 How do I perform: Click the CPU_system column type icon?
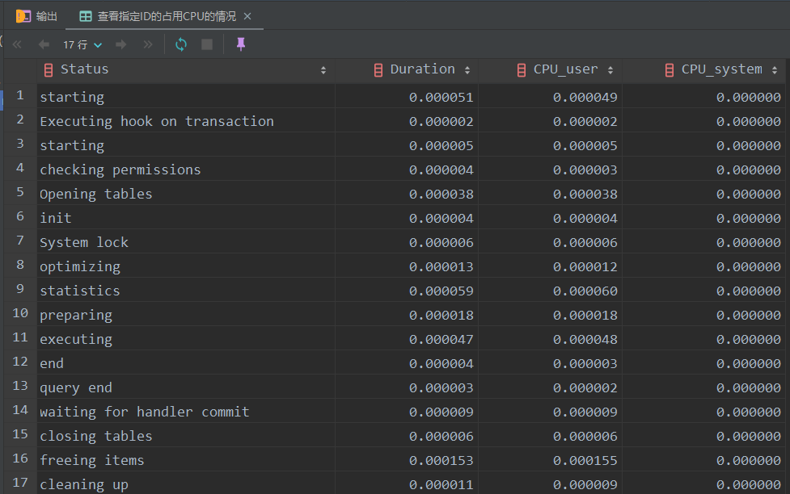coord(669,70)
